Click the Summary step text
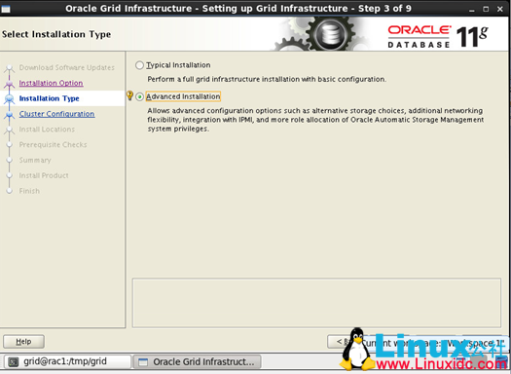Screen dimensions: 511x374 tap(35, 160)
